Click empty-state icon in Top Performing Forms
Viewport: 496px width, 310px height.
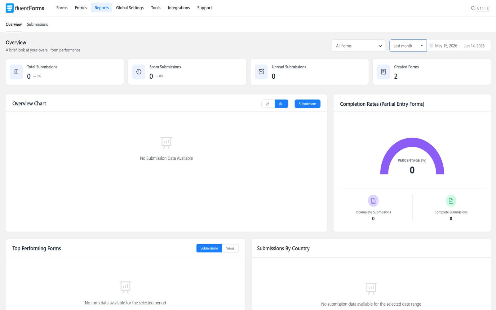(x=125, y=287)
